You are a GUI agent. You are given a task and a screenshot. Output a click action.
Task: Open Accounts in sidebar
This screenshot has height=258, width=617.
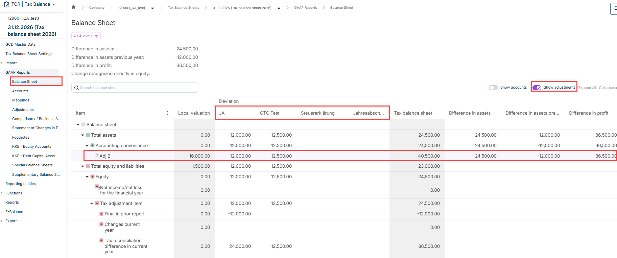pos(20,91)
